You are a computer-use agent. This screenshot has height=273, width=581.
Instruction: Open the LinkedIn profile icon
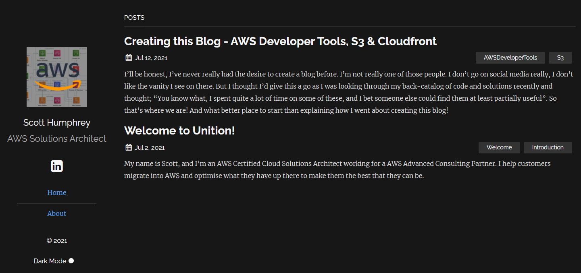(x=57, y=166)
